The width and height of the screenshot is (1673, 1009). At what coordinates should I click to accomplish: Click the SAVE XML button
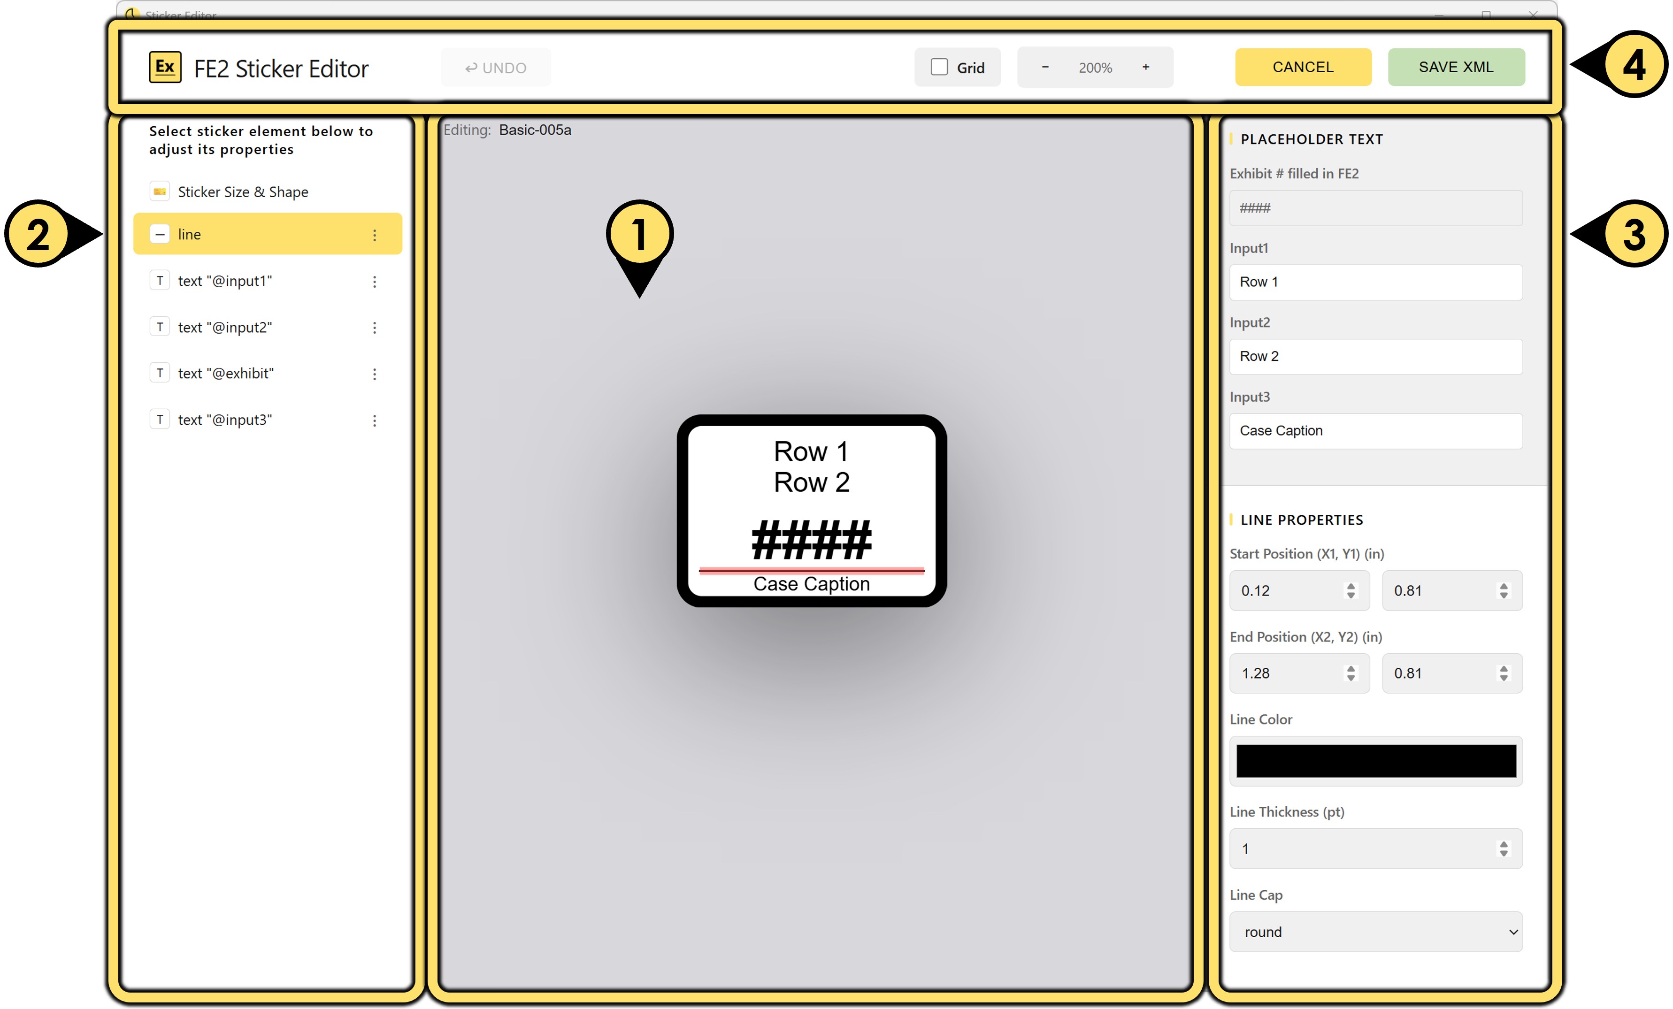(1456, 67)
